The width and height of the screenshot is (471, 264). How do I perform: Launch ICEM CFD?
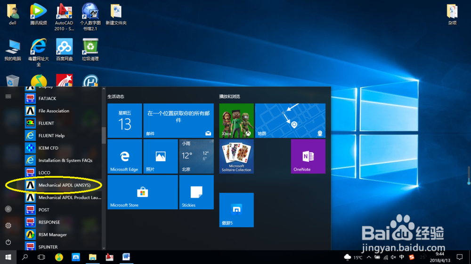click(63, 148)
